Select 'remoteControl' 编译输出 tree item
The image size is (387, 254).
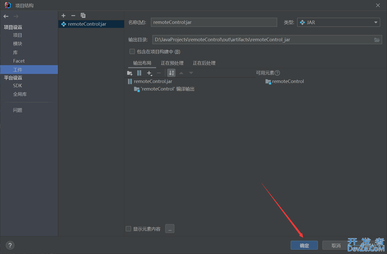coord(164,89)
